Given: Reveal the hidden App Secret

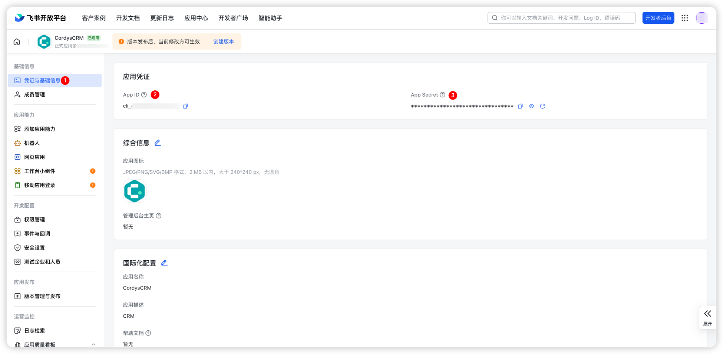Looking at the screenshot, I should [x=531, y=106].
